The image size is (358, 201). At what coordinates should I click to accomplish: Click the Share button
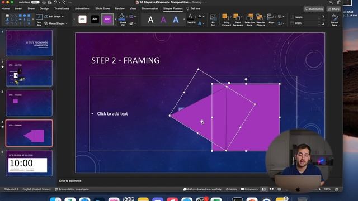pyautogui.click(x=333, y=9)
